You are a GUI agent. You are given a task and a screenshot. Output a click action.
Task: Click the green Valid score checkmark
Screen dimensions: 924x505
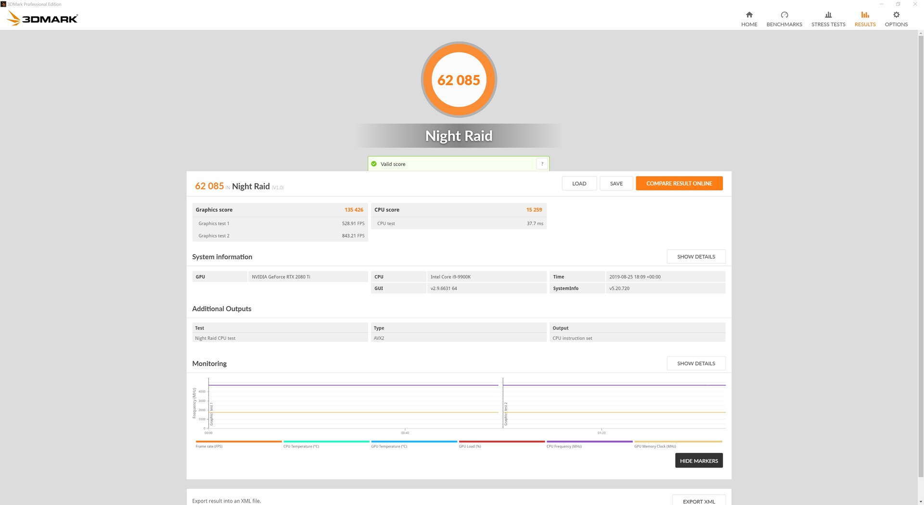[374, 164]
